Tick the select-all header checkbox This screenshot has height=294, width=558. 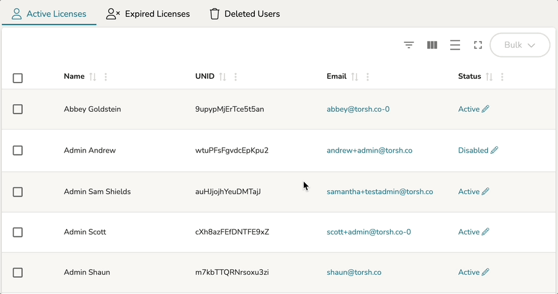(x=18, y=78)
